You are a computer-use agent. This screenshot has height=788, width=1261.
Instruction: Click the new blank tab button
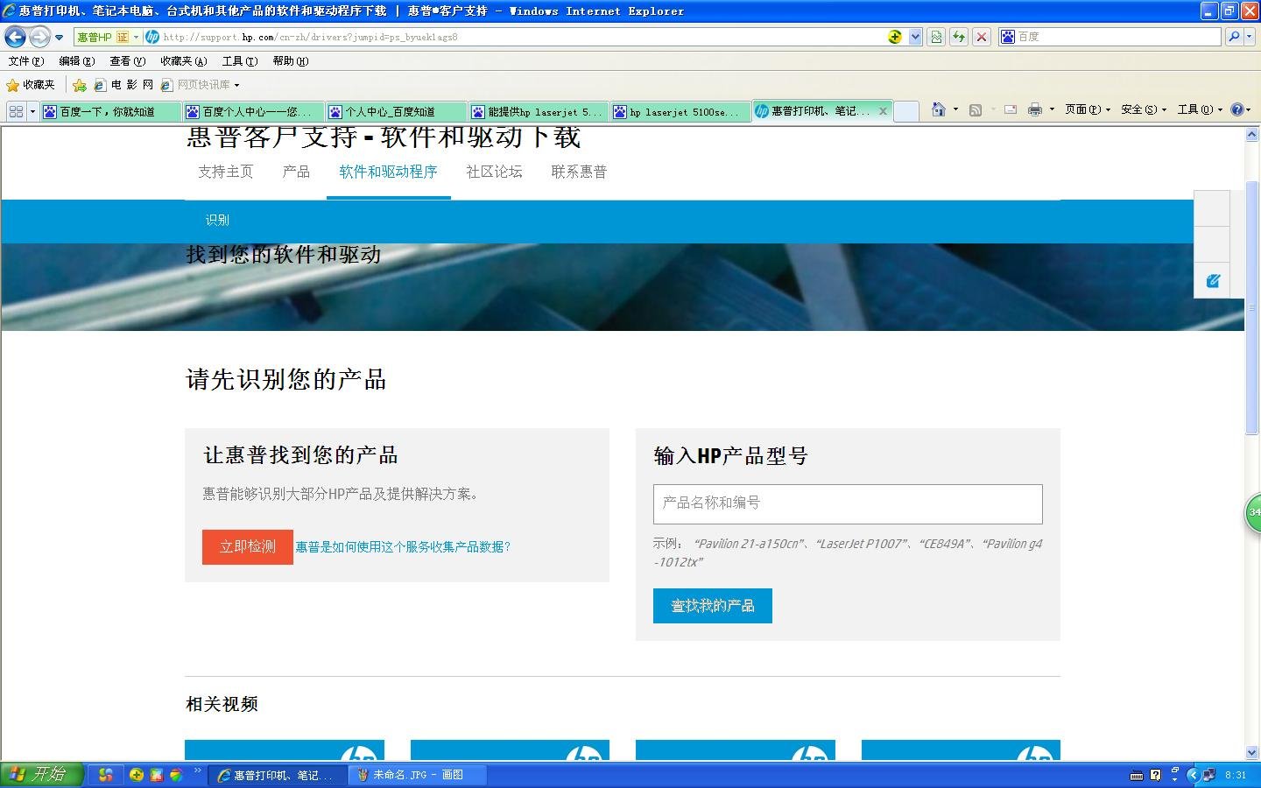pos(906,111)
